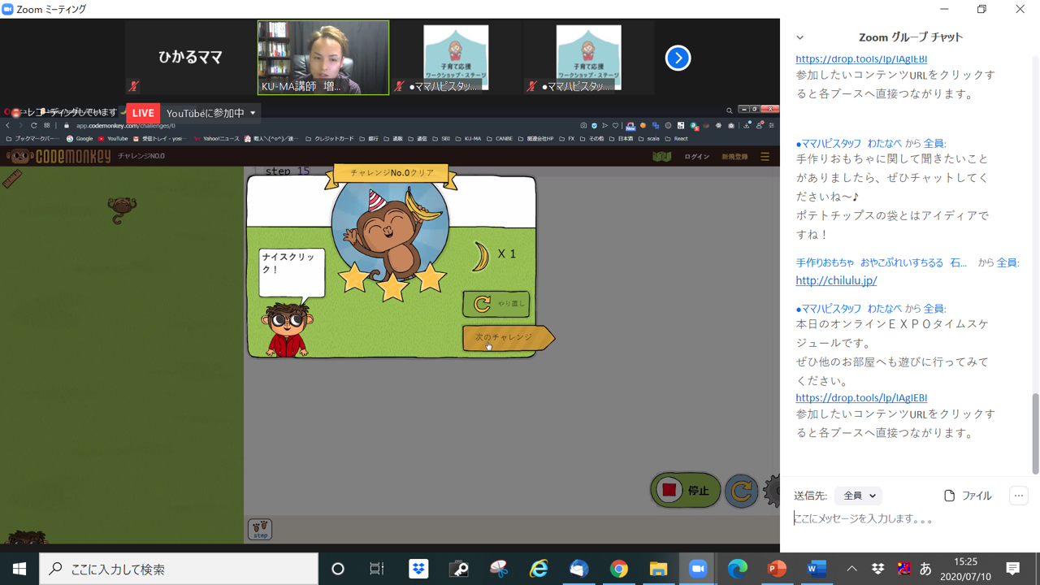Click the taskbar search box
Screen dimensions: 1040x585
pyautogui.click(x=179, y=569)
